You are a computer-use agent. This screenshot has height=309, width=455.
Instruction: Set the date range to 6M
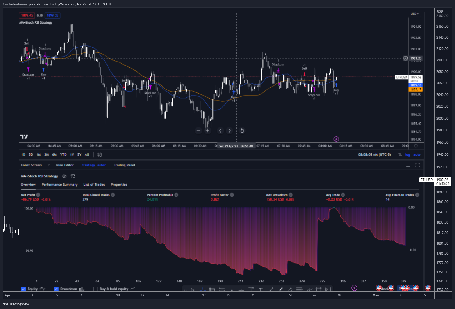(x=54, y=155)
